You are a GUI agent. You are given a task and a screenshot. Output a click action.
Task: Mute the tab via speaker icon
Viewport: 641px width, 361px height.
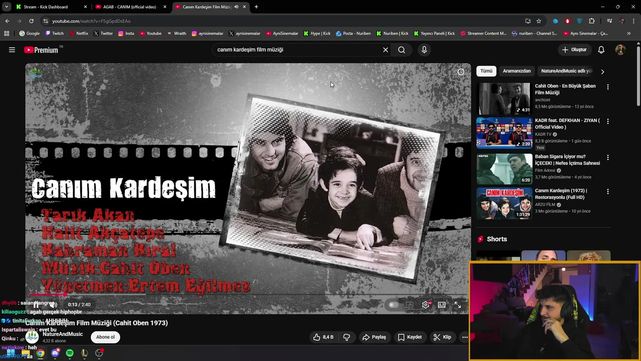[236, 7]
